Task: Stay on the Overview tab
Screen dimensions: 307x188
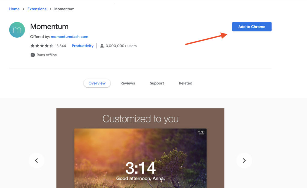Action: [97, 83]
